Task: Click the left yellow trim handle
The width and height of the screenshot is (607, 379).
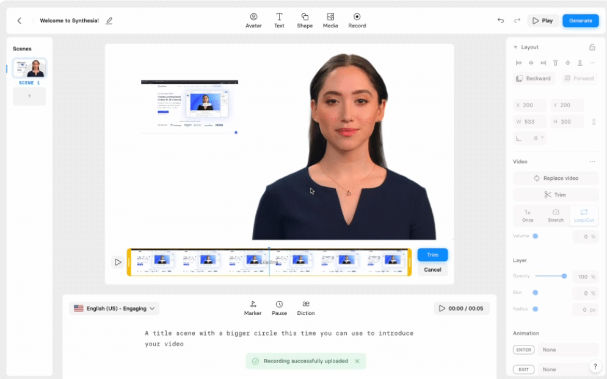Action: pos(129,263)
